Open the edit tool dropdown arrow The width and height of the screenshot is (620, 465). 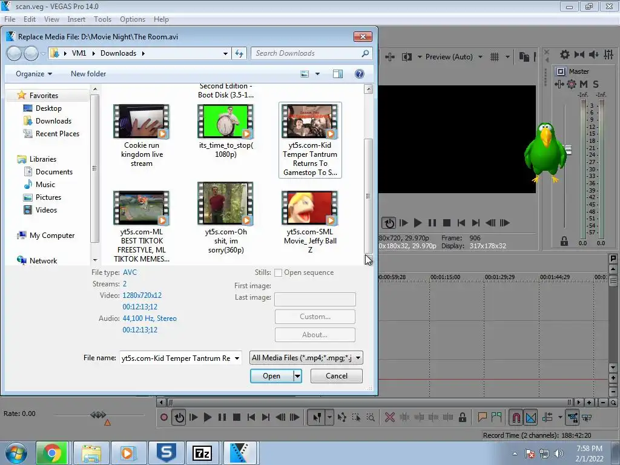[329, 417]
